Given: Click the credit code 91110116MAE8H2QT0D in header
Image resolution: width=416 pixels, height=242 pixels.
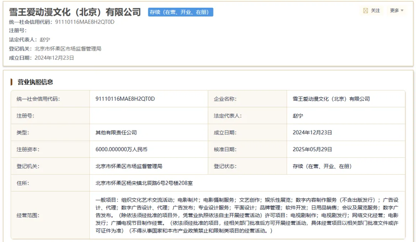Looking at the screenshot, I should (x=85, y=22).
